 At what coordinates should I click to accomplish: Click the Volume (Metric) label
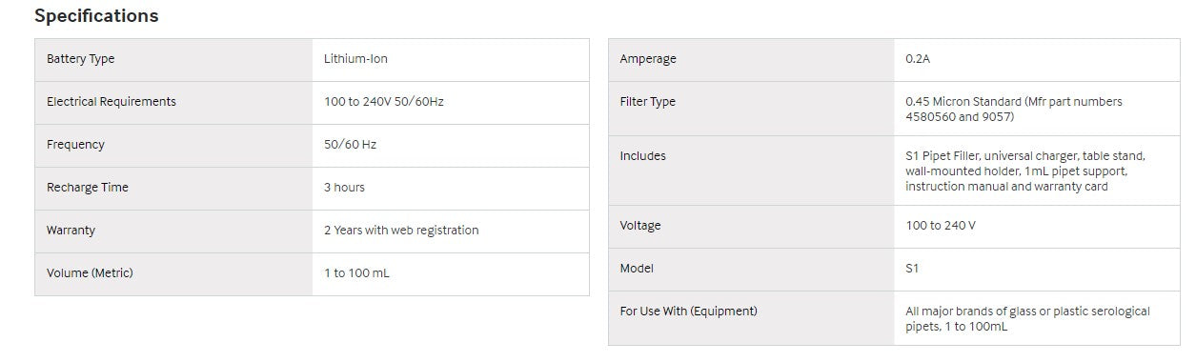[x=90, y=273]
